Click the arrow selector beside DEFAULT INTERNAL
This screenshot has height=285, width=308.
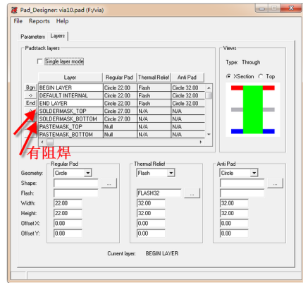pyautogui.click(x=30, y=95)
